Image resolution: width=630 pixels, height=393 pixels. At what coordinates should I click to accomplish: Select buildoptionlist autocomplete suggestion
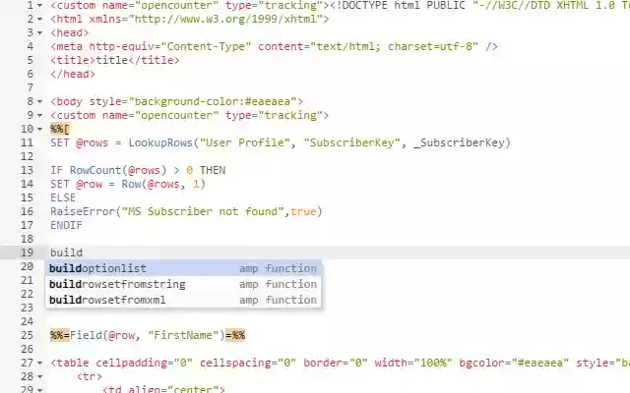(183, 268)
